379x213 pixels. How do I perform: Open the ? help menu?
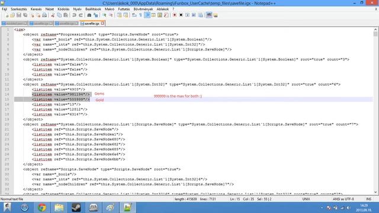coord(173,9)
